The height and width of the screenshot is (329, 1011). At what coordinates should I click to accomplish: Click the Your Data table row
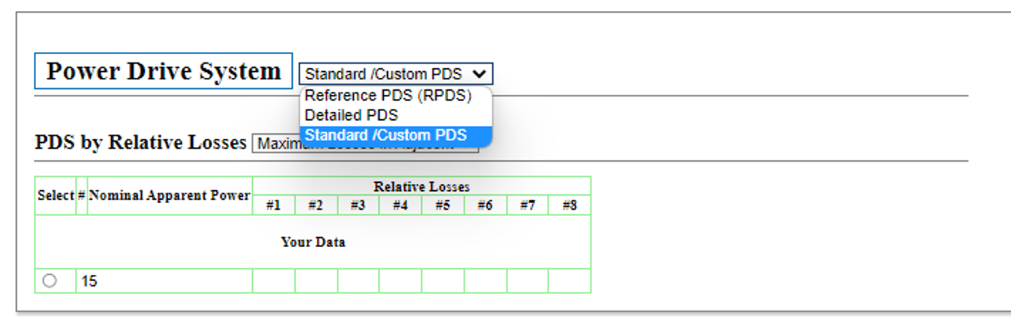click(313, 242)
